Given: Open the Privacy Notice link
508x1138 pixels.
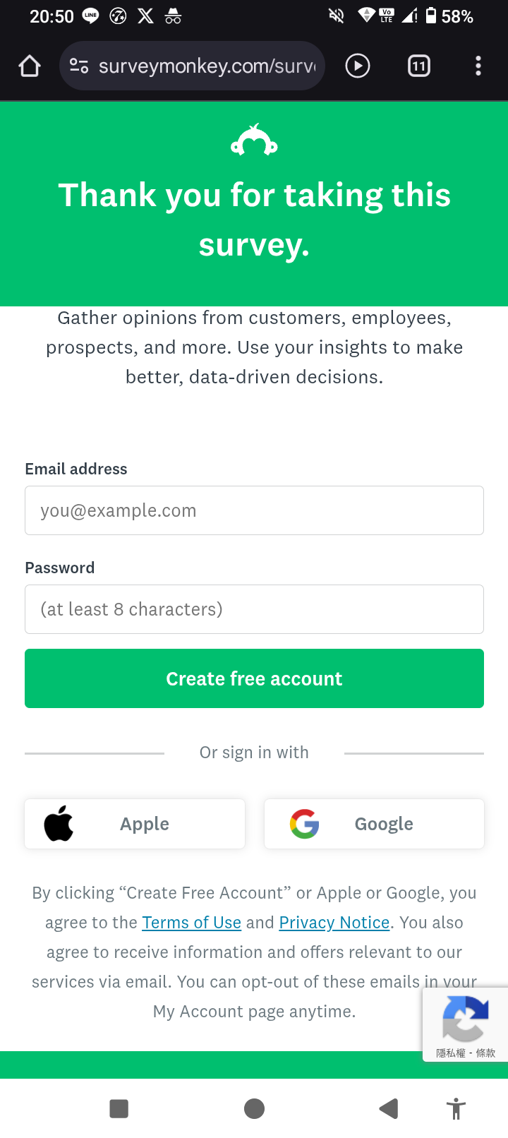Looking at the screenshot, I should [334, 923].
